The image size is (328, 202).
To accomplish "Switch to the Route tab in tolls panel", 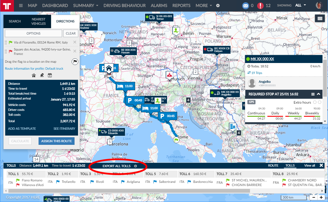I will point(273,165).
